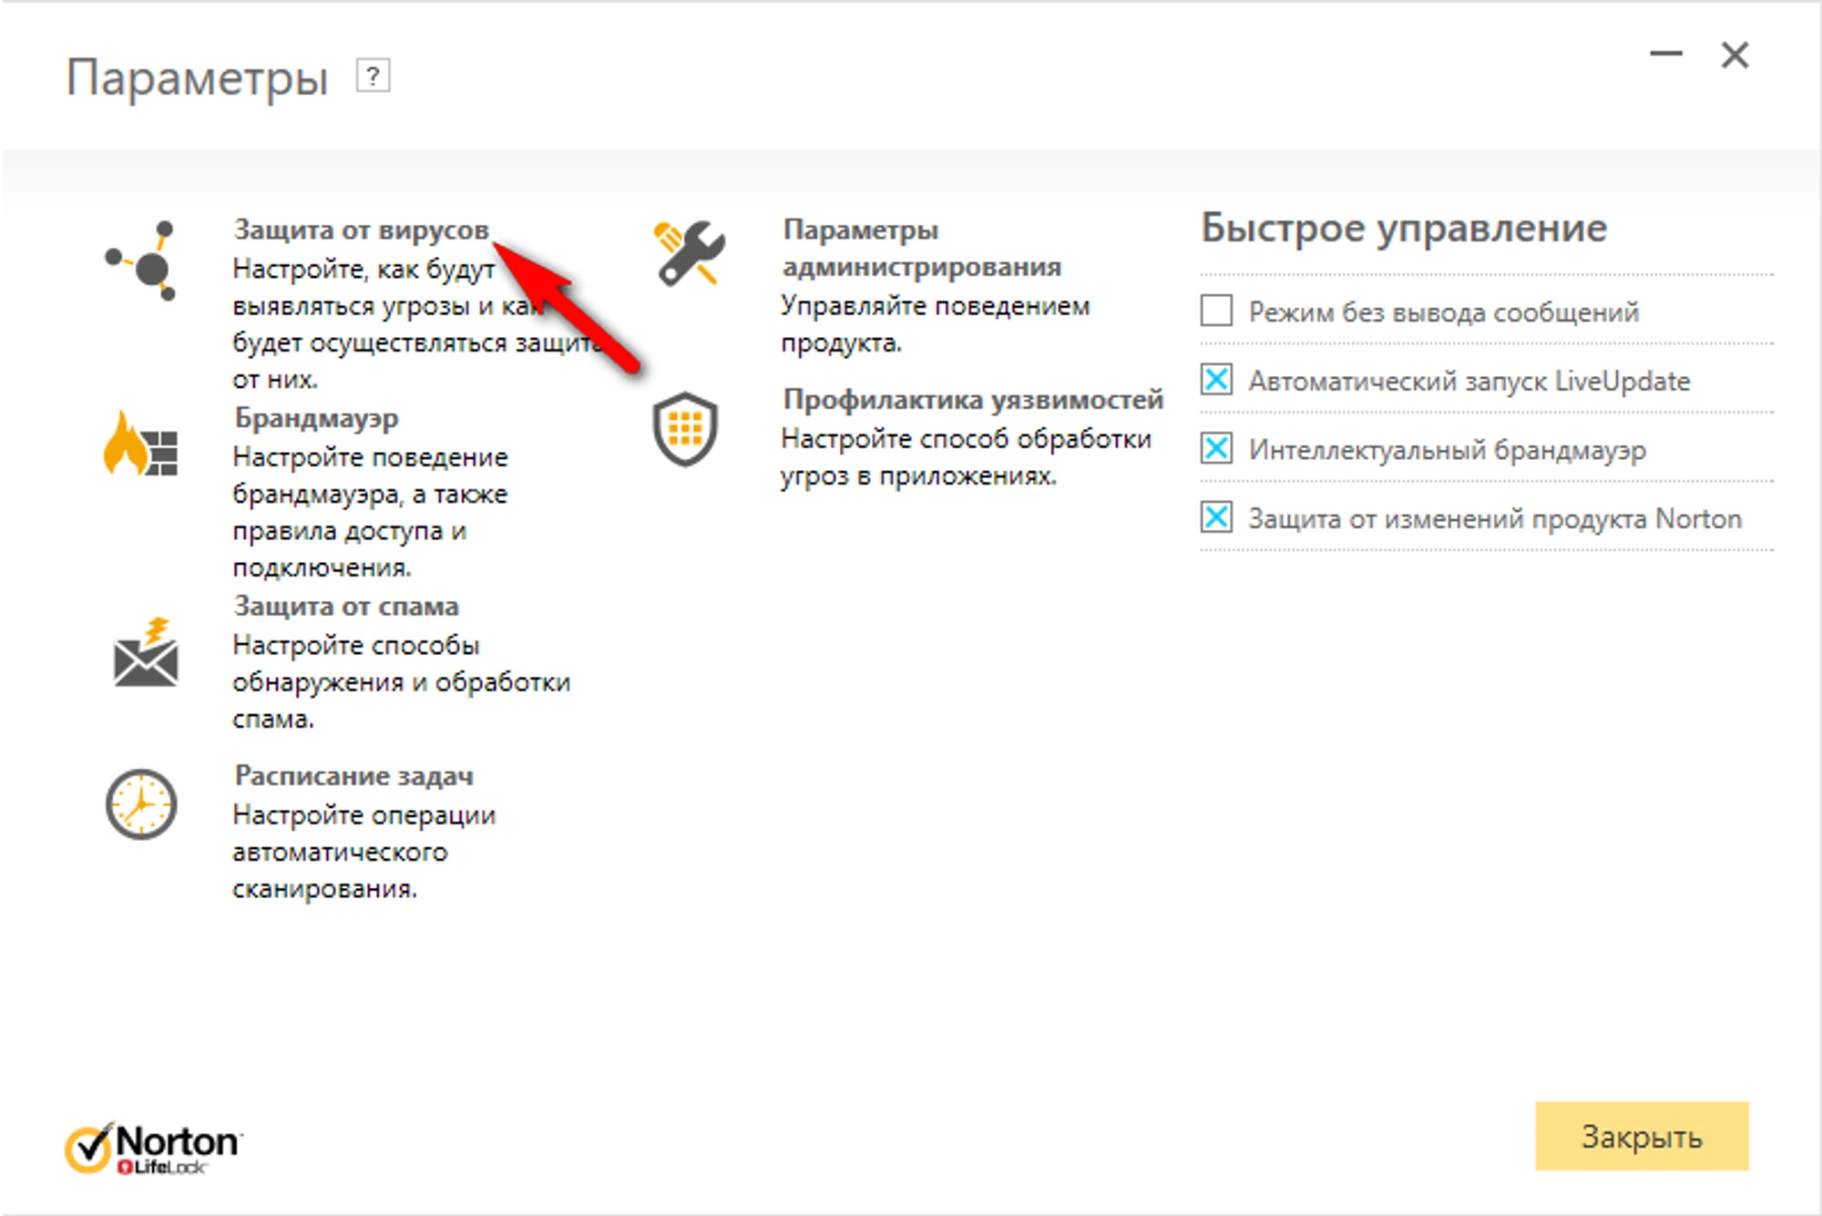Open Профилактика уязвимостей settings
Image resolution: width=1822 pixels, height=1216 pixels.
(x=973, y=400)
